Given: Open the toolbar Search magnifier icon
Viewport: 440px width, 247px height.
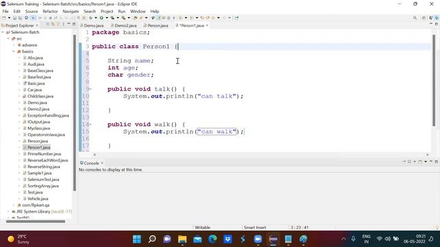Looking at the screenshot, I should pos(415,18).
